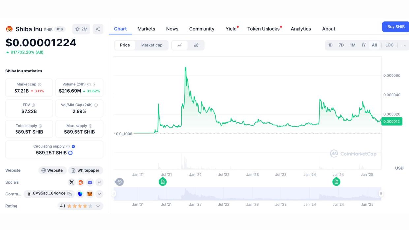Click the Total supply info icon
Screen dimensions: 409x230
coord(40,126)
